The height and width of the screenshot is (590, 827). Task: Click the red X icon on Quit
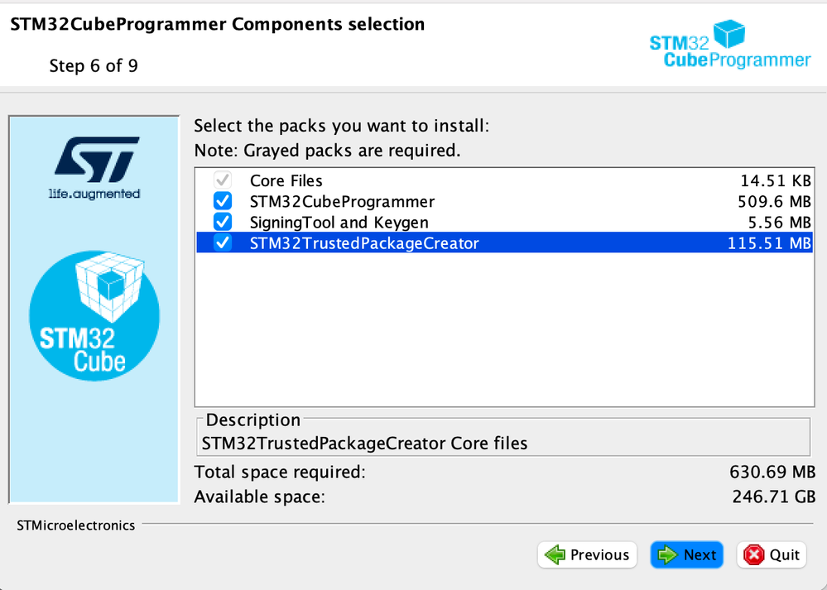[753, 554]
